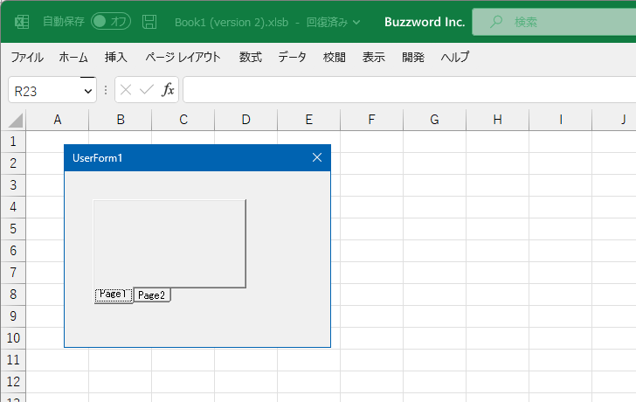Click the Select All corner triangle

point(15,120)
